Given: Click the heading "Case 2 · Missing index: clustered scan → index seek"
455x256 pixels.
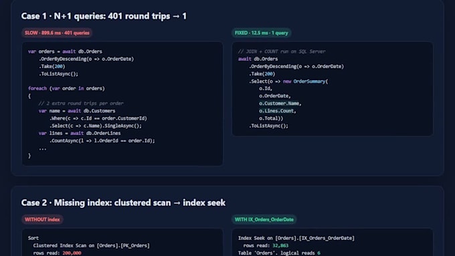Looking at the screenshot, I should click(x=123, y=203).
